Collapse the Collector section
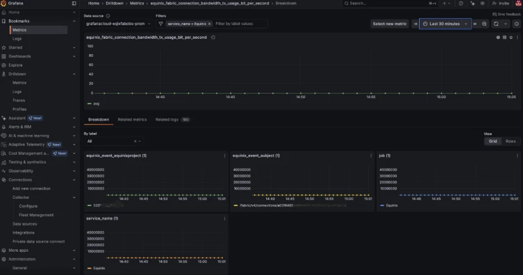Screen dimensions: 523x275 [74, 198]
